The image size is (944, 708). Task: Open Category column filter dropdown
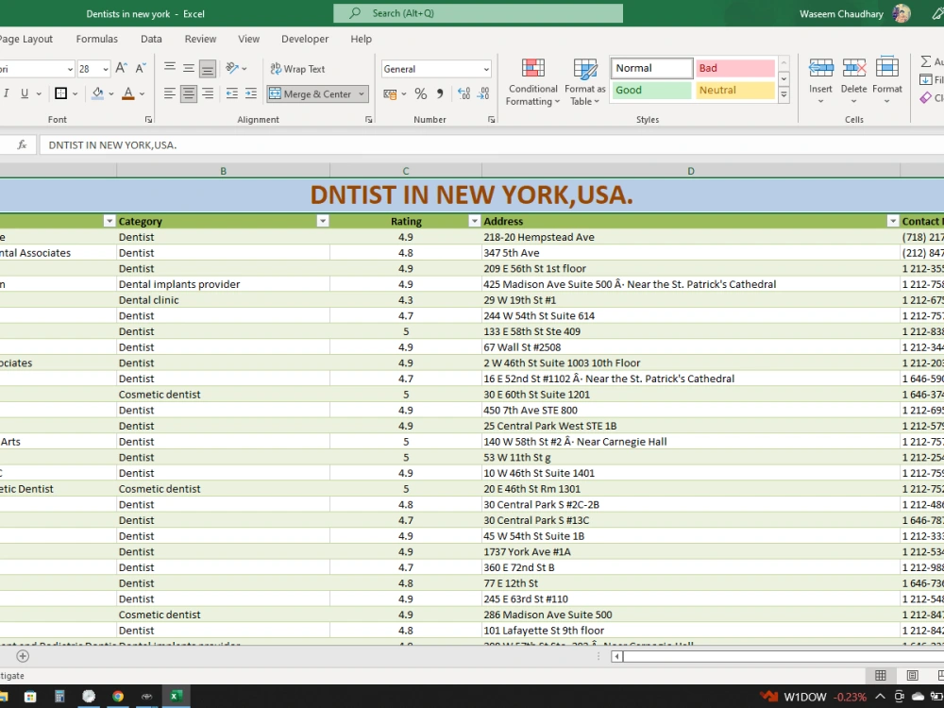point(323,222)
